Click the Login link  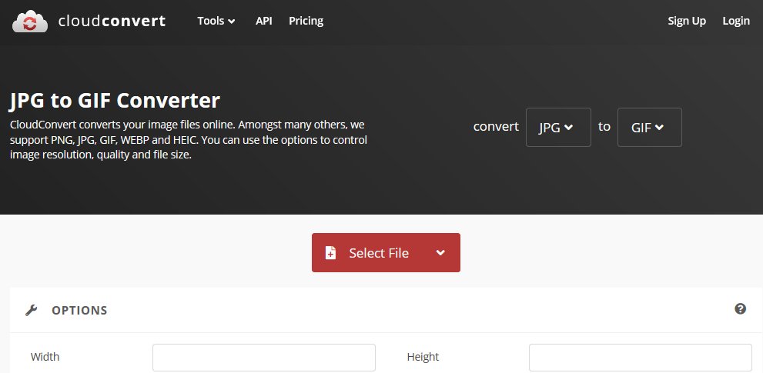click(736, 21)
